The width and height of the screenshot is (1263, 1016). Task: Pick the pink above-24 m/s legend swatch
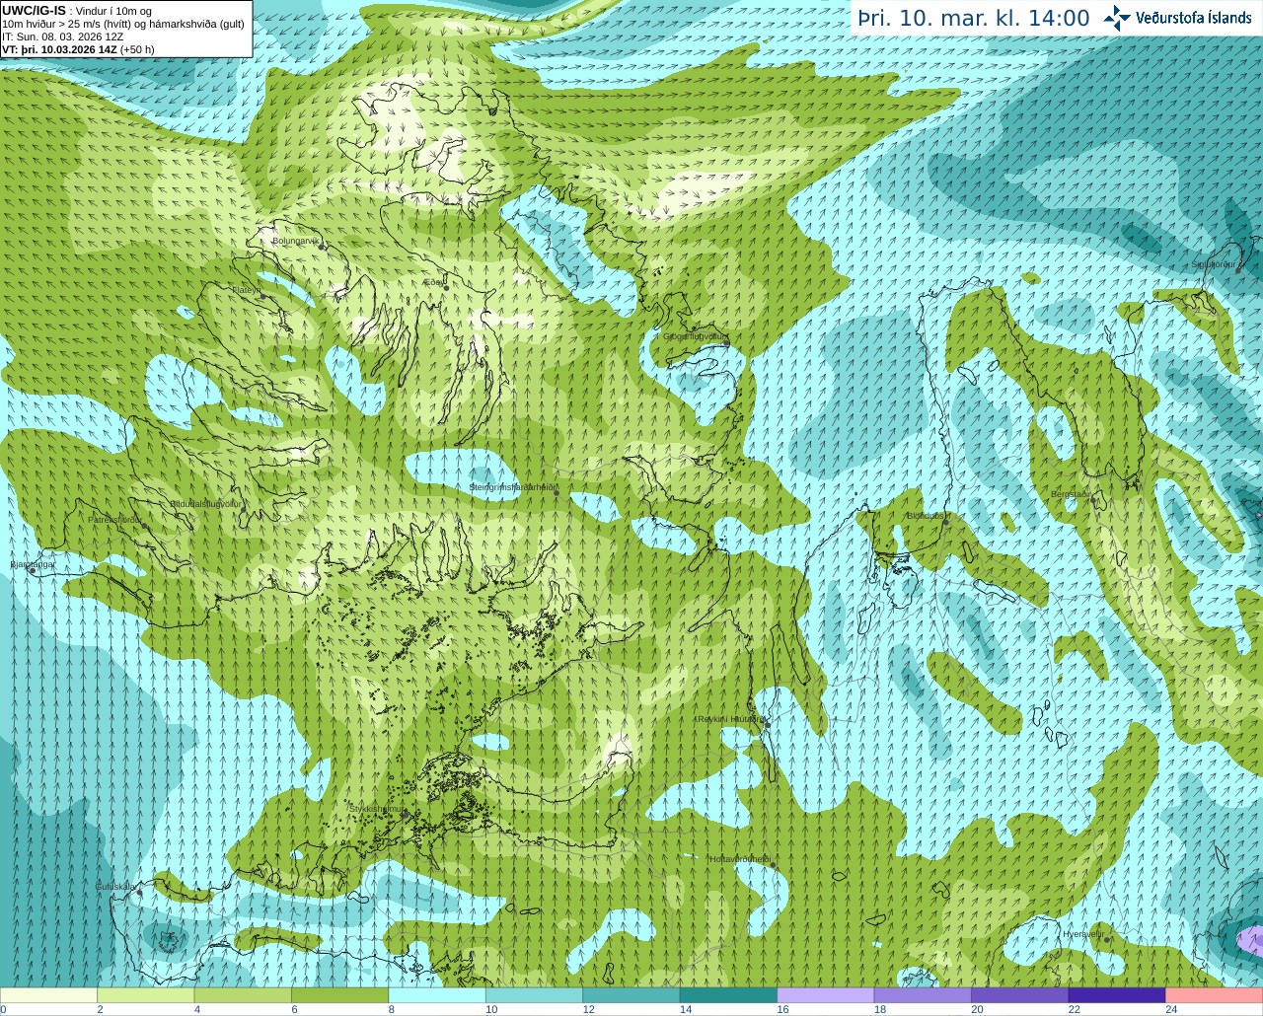(1214, 995)
